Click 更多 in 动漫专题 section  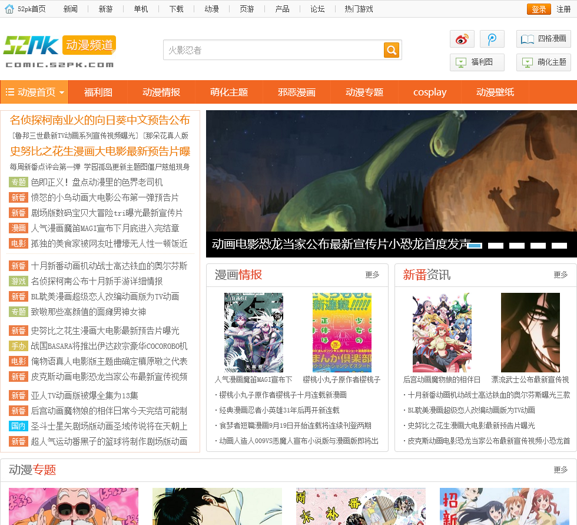point(561,470)
